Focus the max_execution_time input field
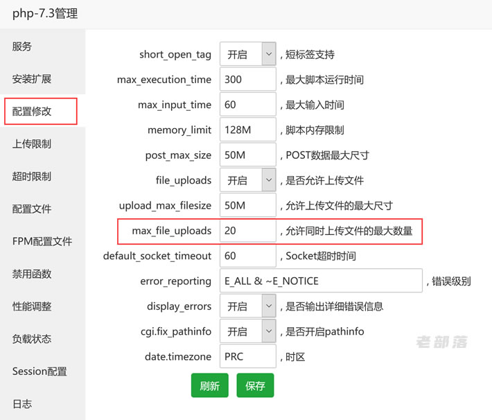The image size is (492, 420). [x=248, y=79]
